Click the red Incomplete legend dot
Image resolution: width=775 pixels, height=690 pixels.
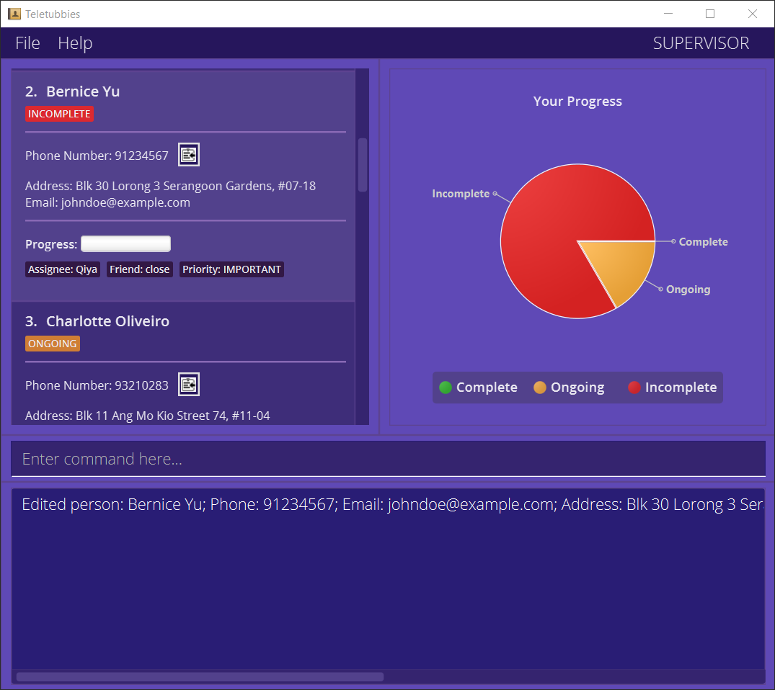pos(634,387)
